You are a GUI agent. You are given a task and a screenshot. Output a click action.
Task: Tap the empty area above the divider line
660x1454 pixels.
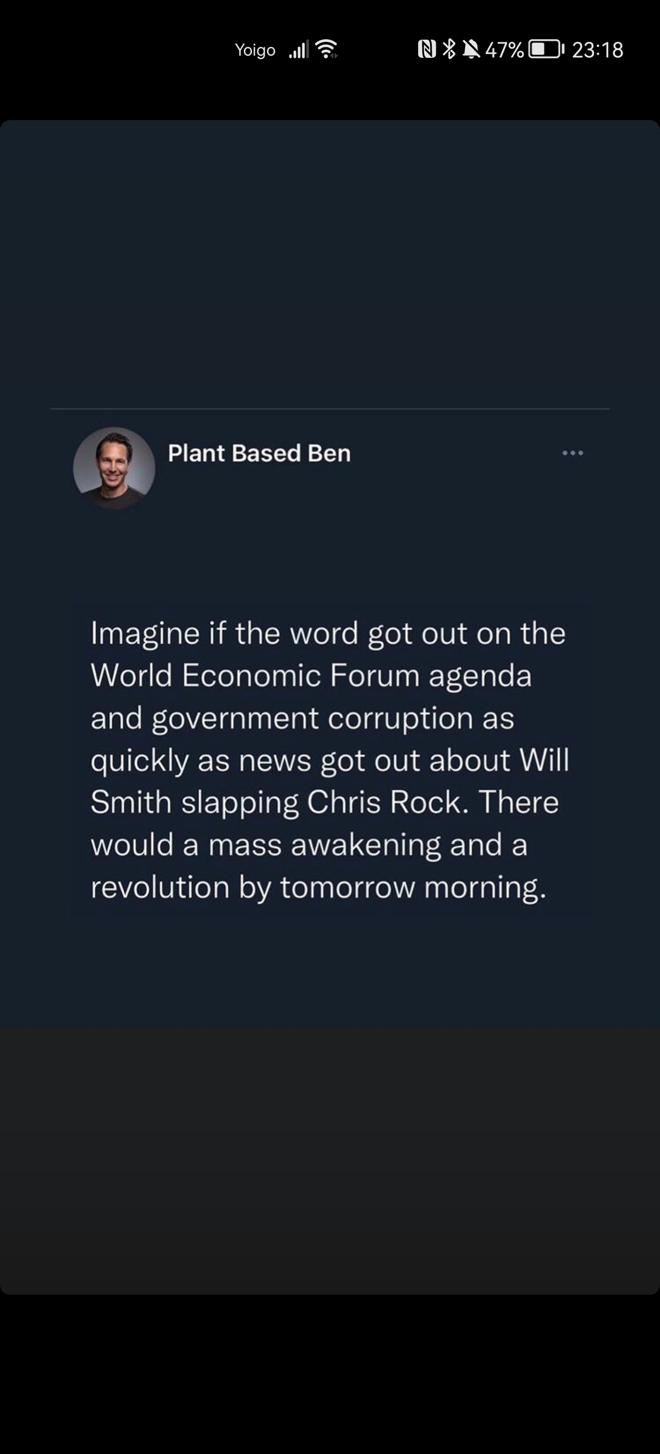[329, 264]
